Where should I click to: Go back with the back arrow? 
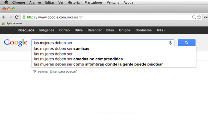click(x=4, y=17)
